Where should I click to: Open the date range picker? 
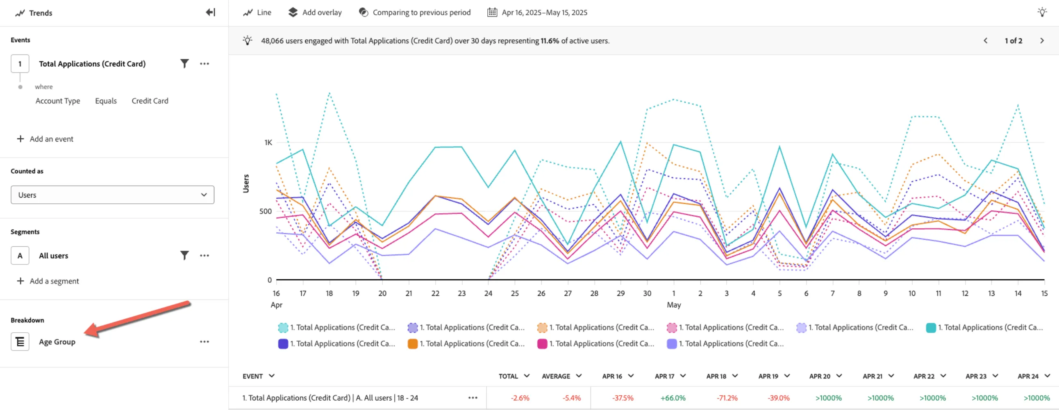click(x=537, y=12)
